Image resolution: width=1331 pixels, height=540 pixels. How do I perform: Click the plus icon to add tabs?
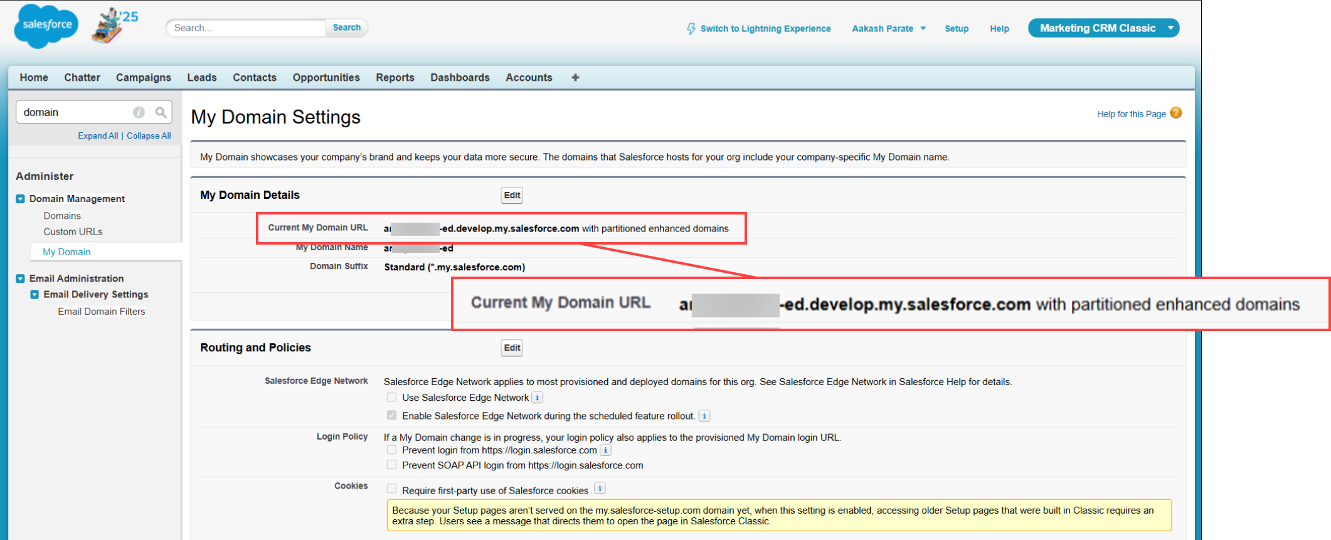[x=575, y=78]
